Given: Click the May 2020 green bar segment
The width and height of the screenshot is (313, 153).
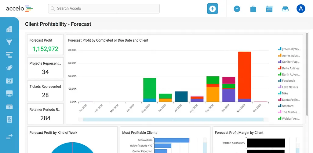Looking at the screenshot, I should pos(150,88).
